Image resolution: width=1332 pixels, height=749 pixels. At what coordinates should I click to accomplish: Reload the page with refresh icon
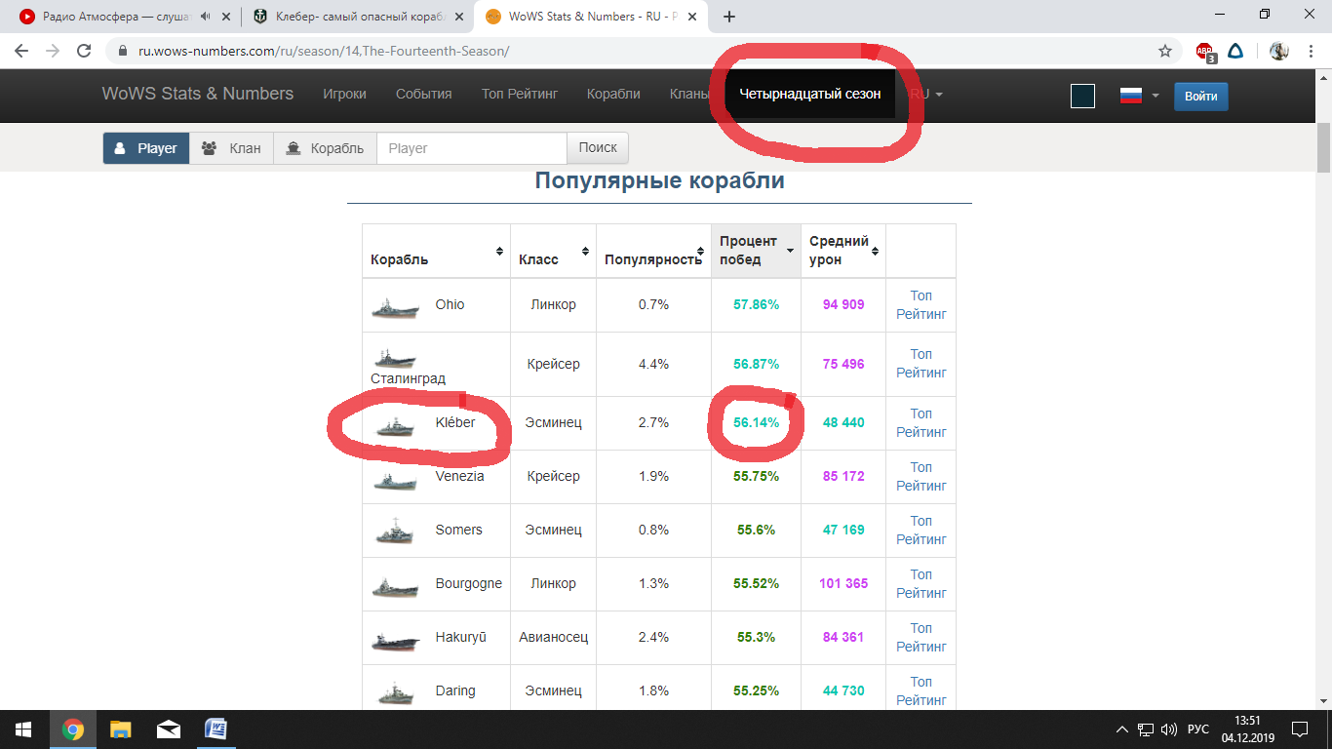click(84, 51)
